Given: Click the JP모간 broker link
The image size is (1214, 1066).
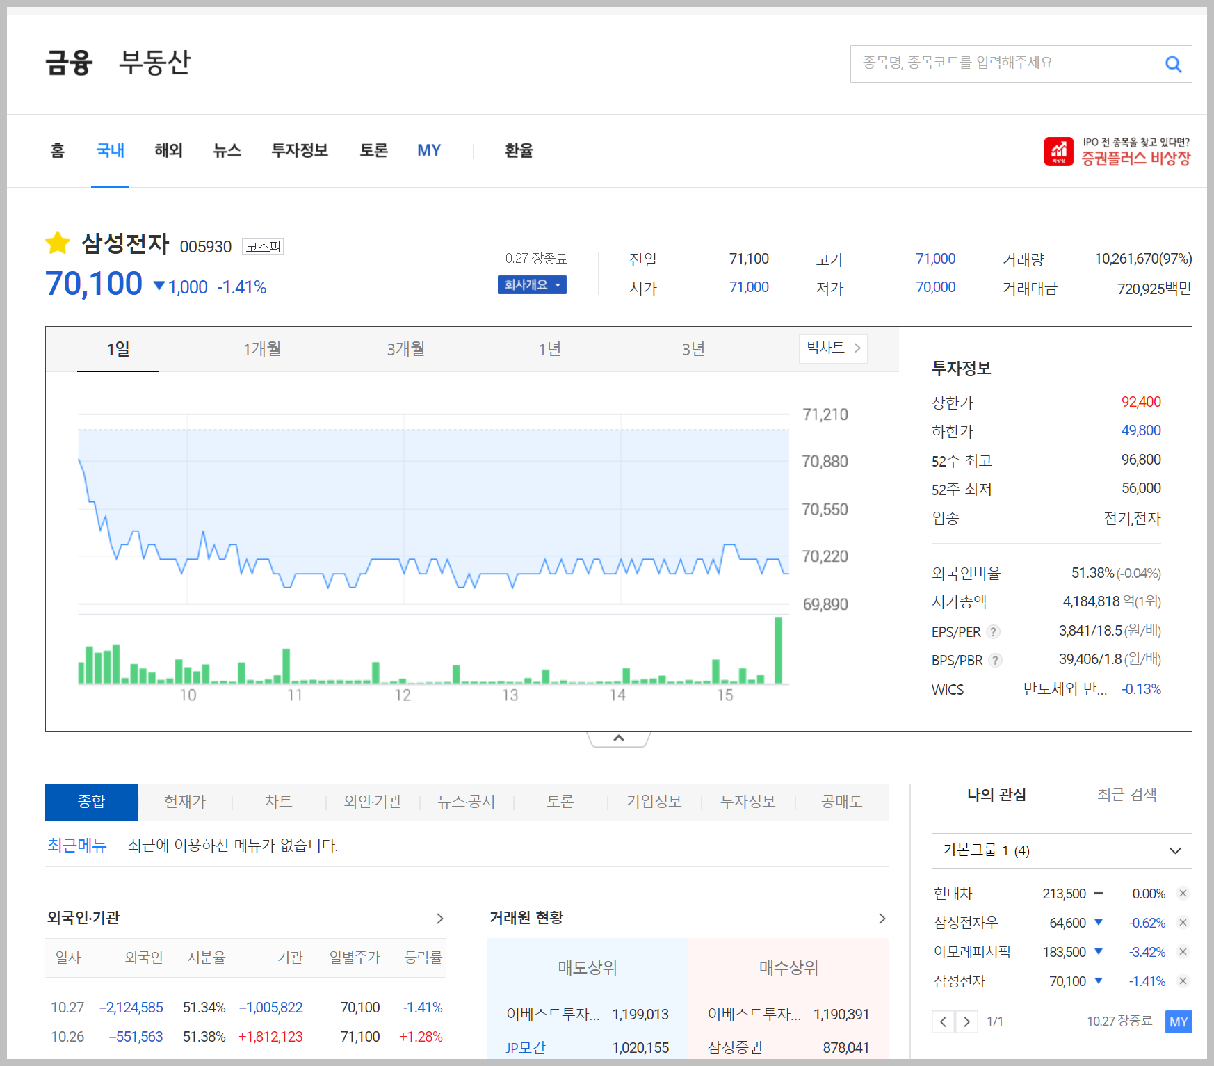Looking at the screenshot, I should pos(526,1047).
